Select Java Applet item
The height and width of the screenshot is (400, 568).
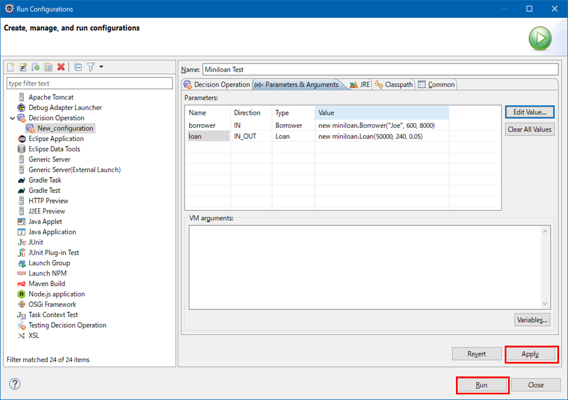tap(45, 221)
